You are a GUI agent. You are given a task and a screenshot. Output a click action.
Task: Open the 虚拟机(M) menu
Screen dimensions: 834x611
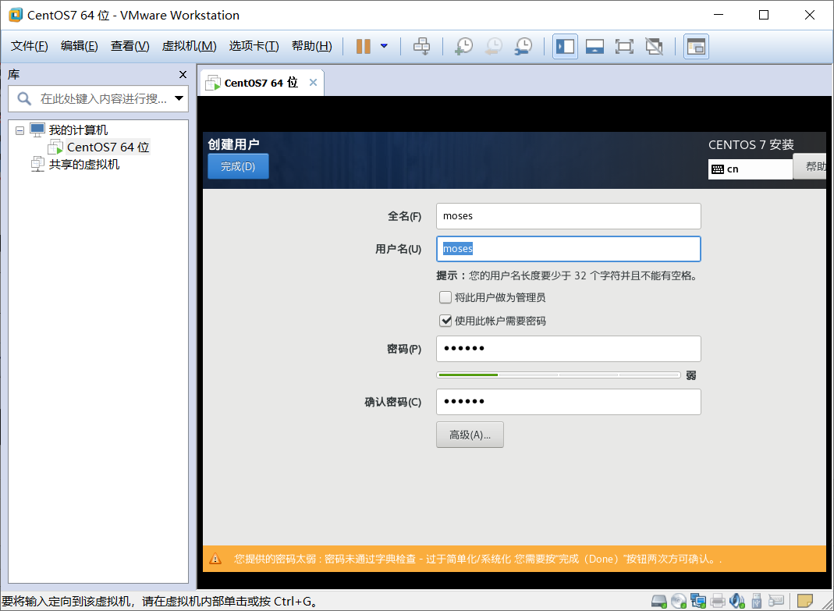click(189, 46)
